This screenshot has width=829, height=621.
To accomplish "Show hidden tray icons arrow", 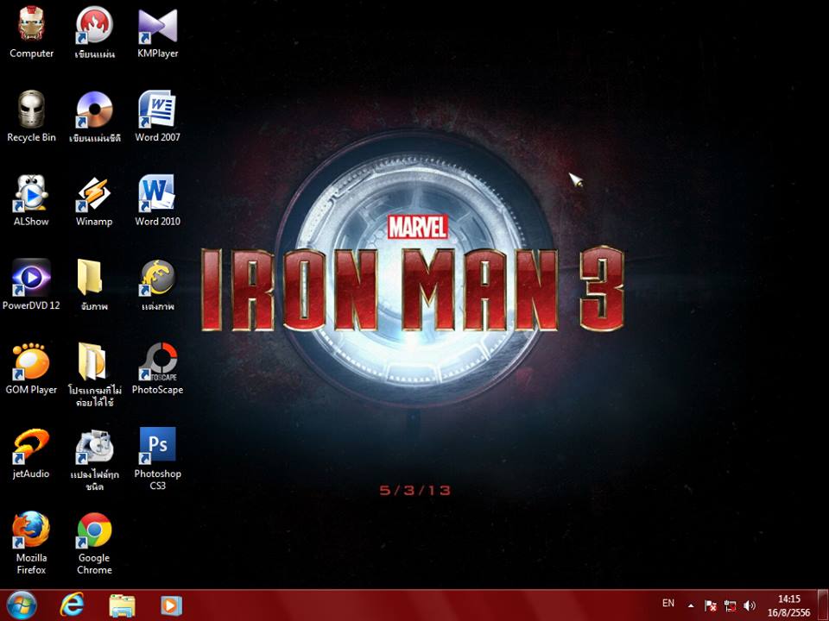I will 691,605.
